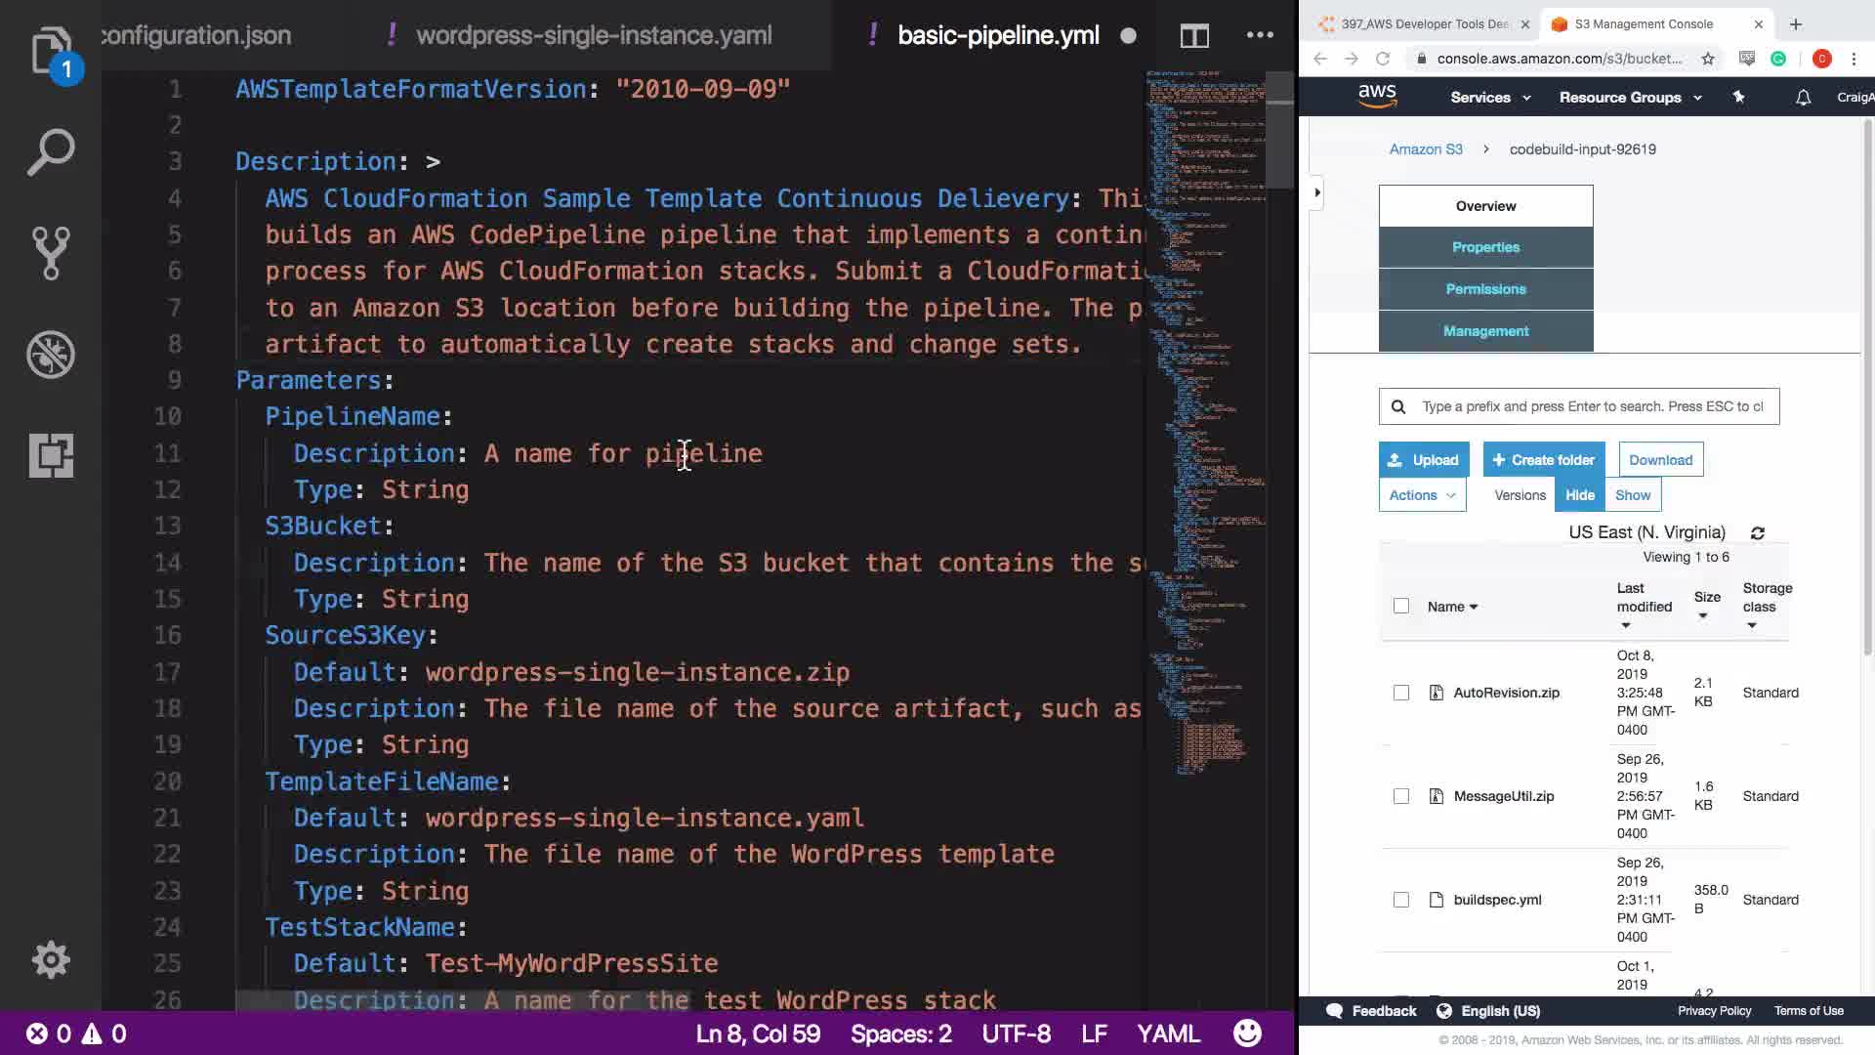Screen dimensions: 1875x1055
Task: Check the MessageUtil.zip checkbox
Action: point(1401,796)
